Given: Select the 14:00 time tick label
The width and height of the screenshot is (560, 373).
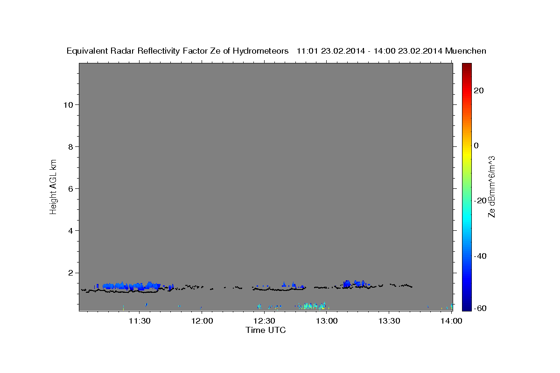Looking at the screenshot, I should tap(452, 321).
